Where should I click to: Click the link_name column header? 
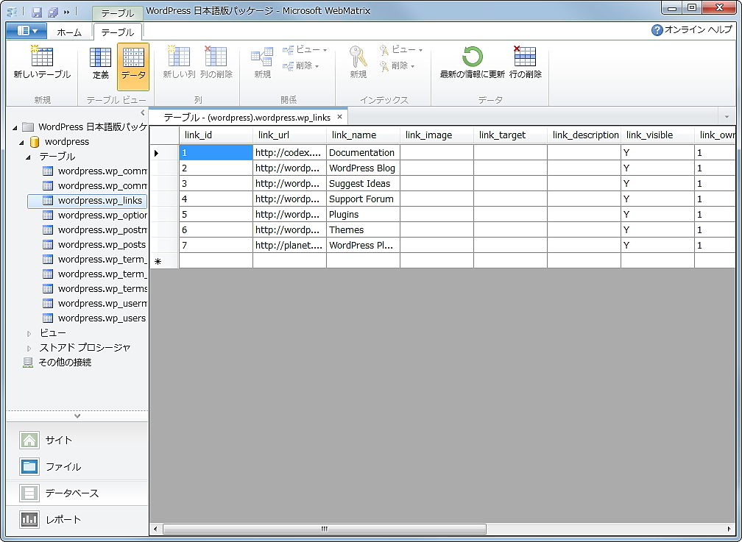[363, 135]
